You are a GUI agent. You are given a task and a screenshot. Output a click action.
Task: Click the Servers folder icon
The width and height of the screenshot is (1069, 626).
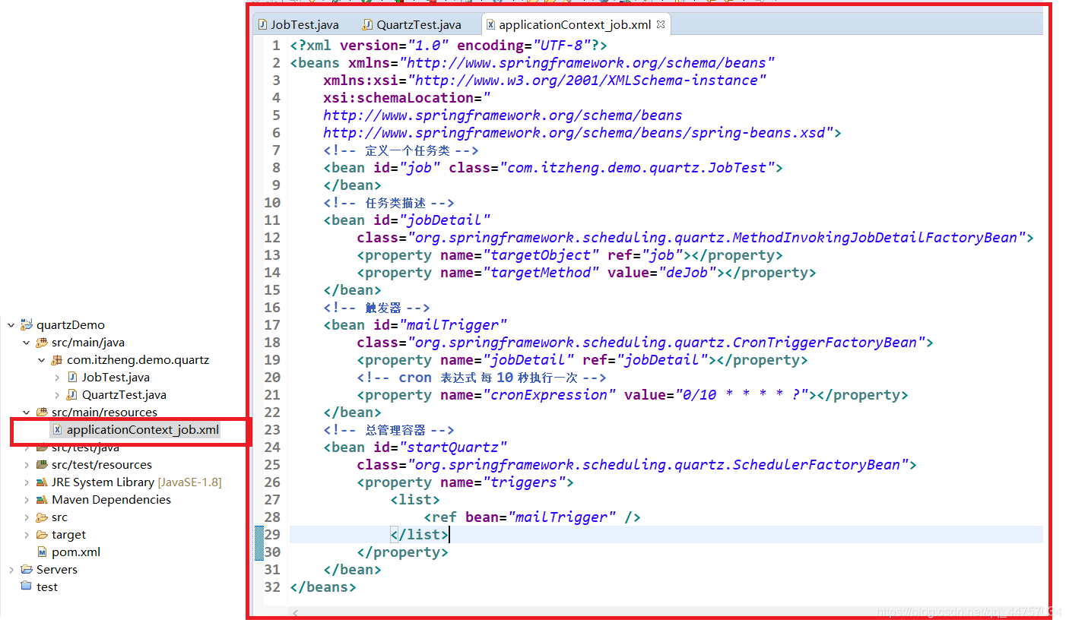[27, 570]
